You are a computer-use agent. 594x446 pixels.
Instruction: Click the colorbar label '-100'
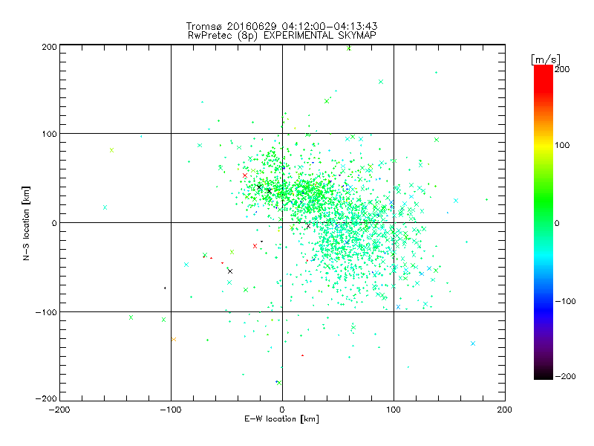pyautogui.click(x=565, y=301)
